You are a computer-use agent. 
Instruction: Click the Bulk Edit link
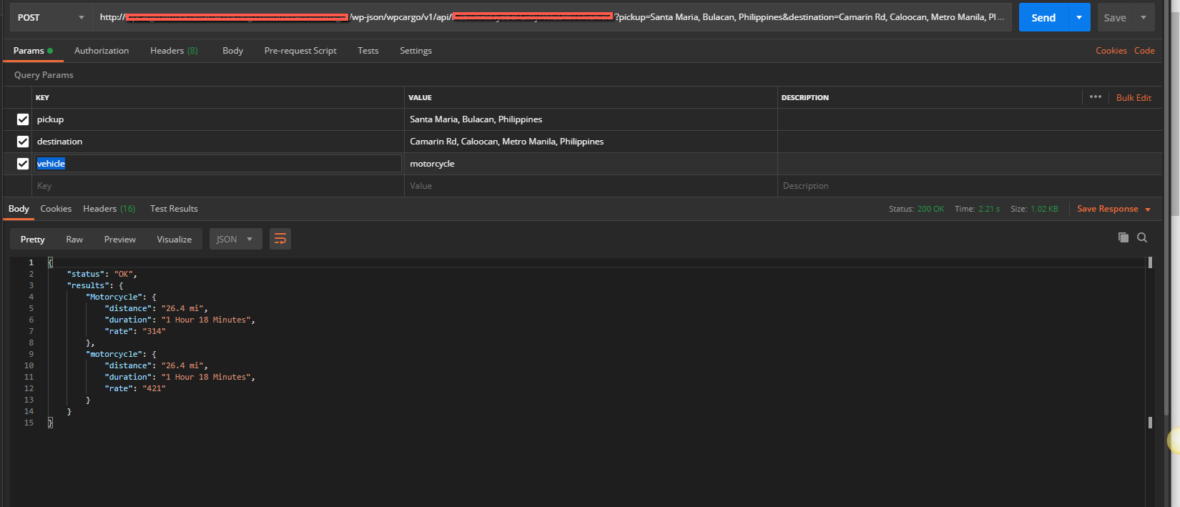click(1134, 97)
